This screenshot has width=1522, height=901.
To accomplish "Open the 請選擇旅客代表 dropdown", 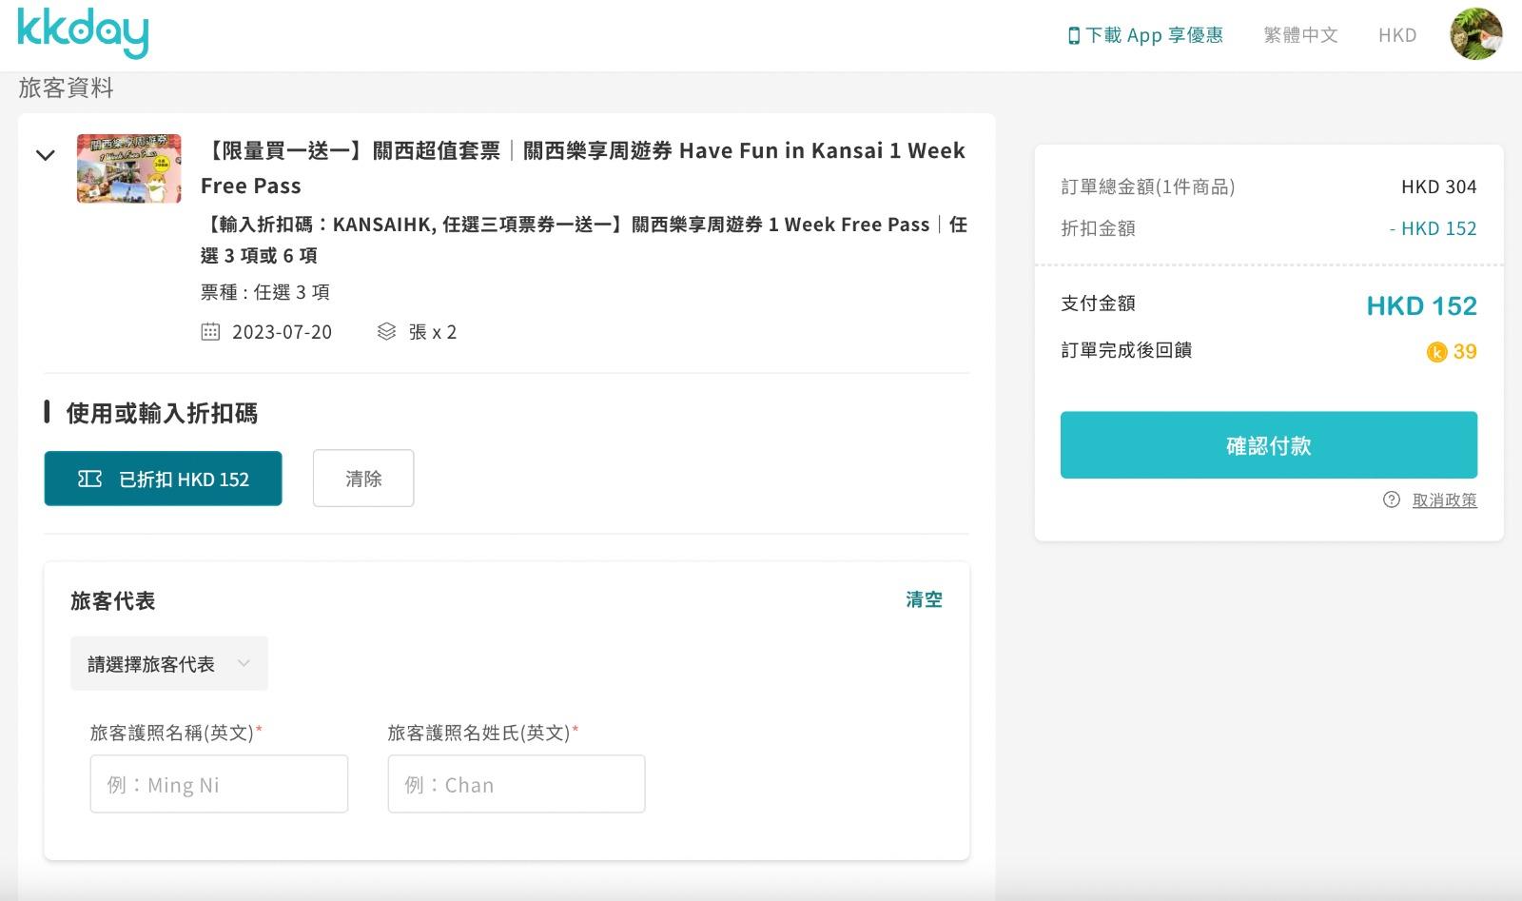I will pos(169,663).
